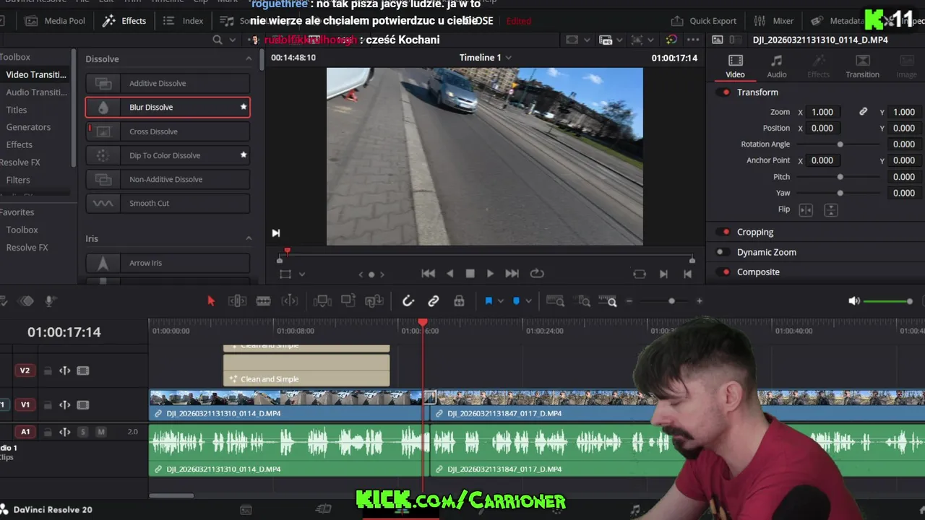Open the Transition inspector tab
This screenshot has width=925, height=520.
862,66
